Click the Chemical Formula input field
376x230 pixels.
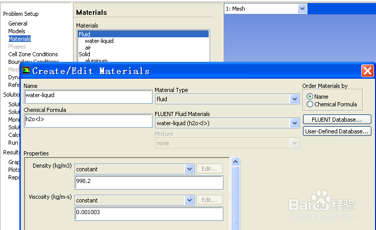click(88, 121)
